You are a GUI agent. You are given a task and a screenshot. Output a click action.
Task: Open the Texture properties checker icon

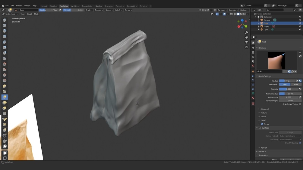[x=253, y=104]
